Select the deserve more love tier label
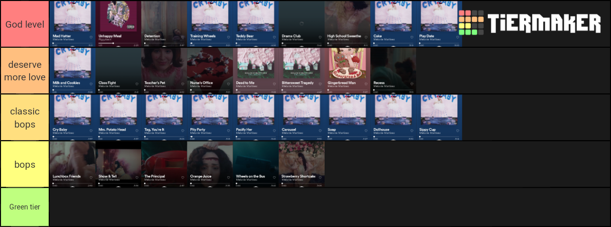The height and width of the screenshot is (227, 611). point(25,71)
